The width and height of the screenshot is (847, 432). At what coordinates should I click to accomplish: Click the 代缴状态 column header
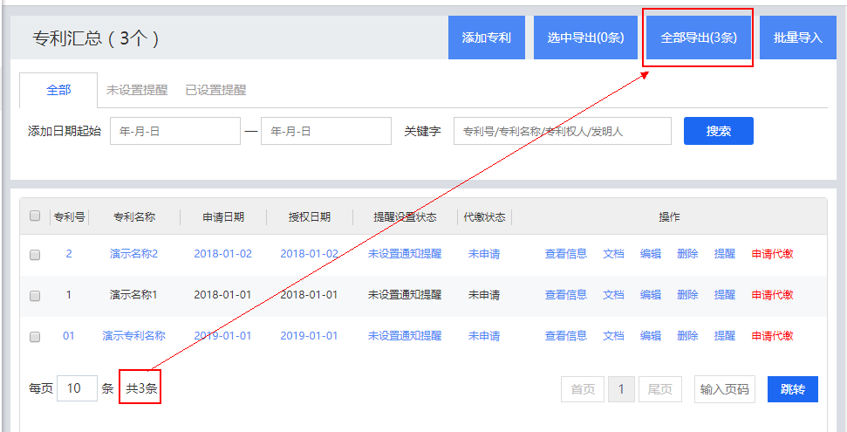pos(484,217)
